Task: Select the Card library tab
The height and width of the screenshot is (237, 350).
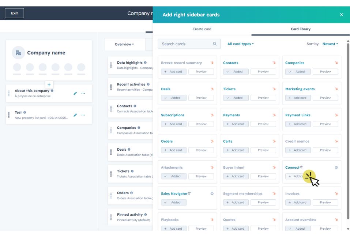Action: 301,29
